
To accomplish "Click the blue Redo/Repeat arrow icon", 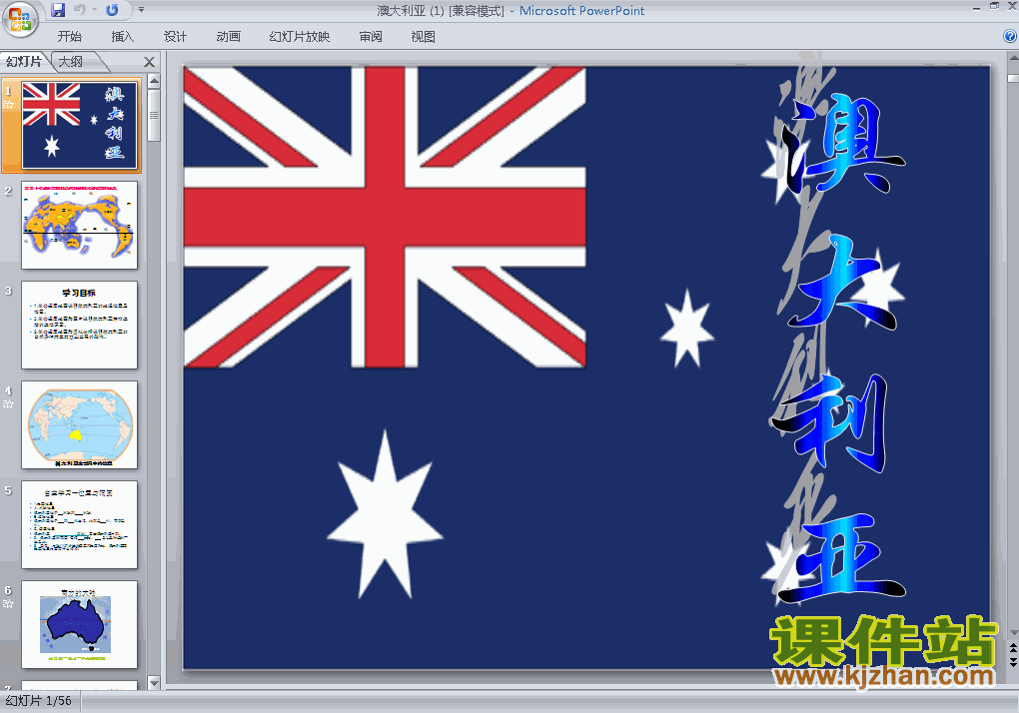I will [x=112, y=10].
